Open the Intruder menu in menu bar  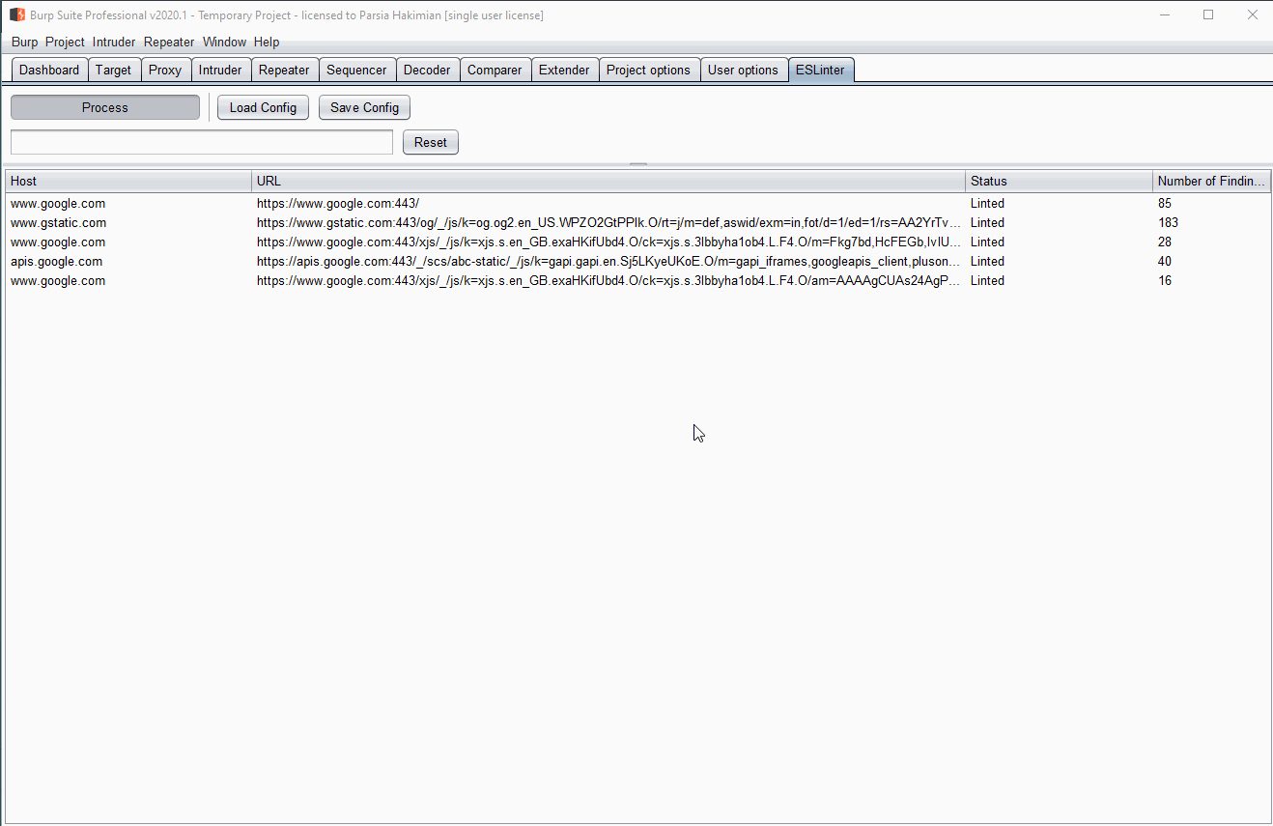[x=114, y=43]
